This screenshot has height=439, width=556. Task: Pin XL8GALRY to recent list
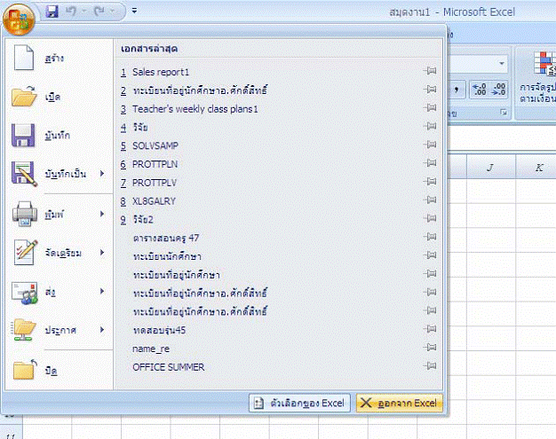click(430, 200)
